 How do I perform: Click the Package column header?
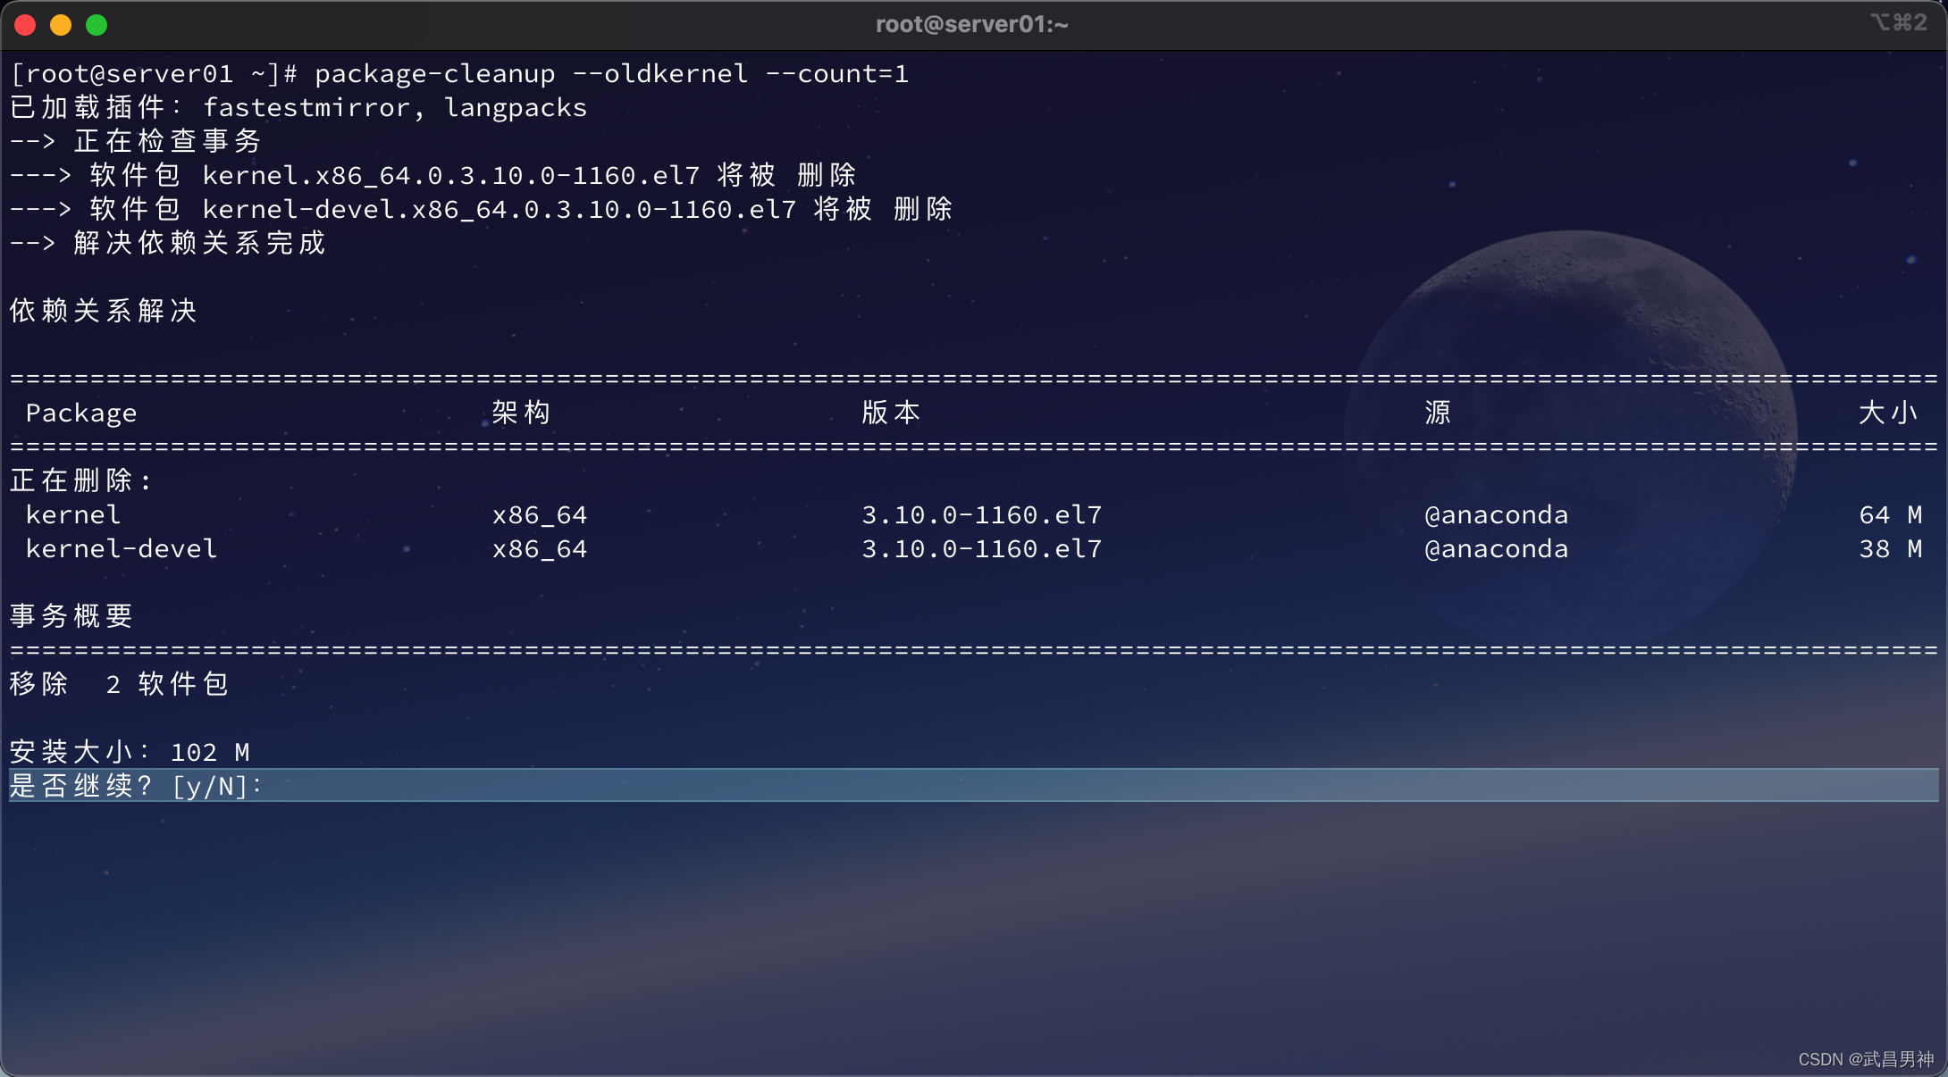(81, 413)
